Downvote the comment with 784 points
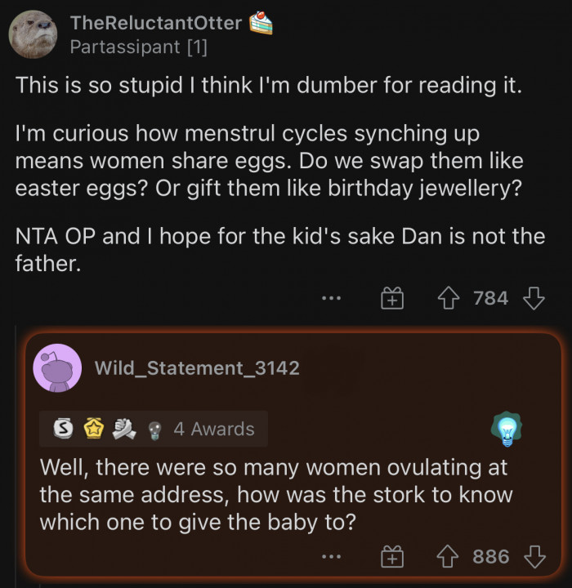Screen dimensions: 572x588 [534, 299]
